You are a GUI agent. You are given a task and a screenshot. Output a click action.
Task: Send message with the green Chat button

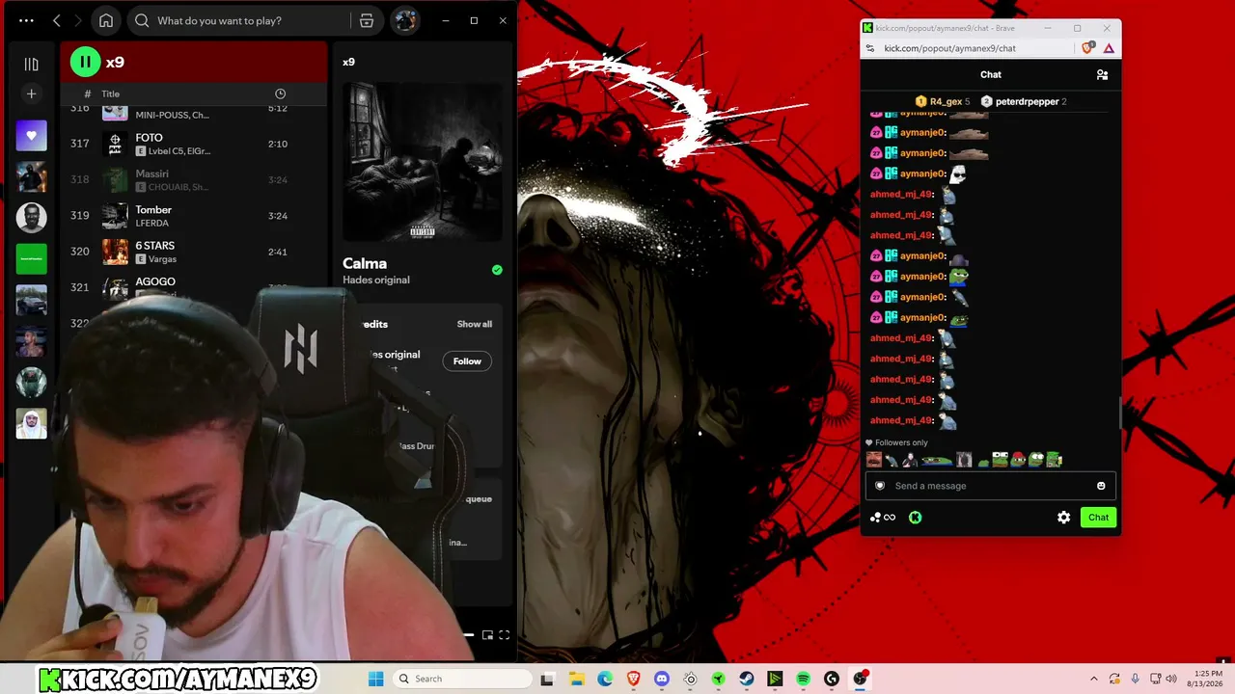coord(1098,518)
